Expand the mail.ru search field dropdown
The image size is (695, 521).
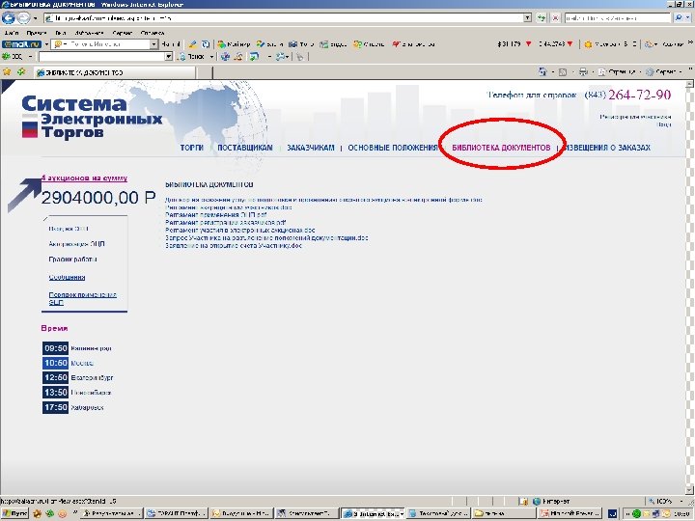click(x=153, y=44)
